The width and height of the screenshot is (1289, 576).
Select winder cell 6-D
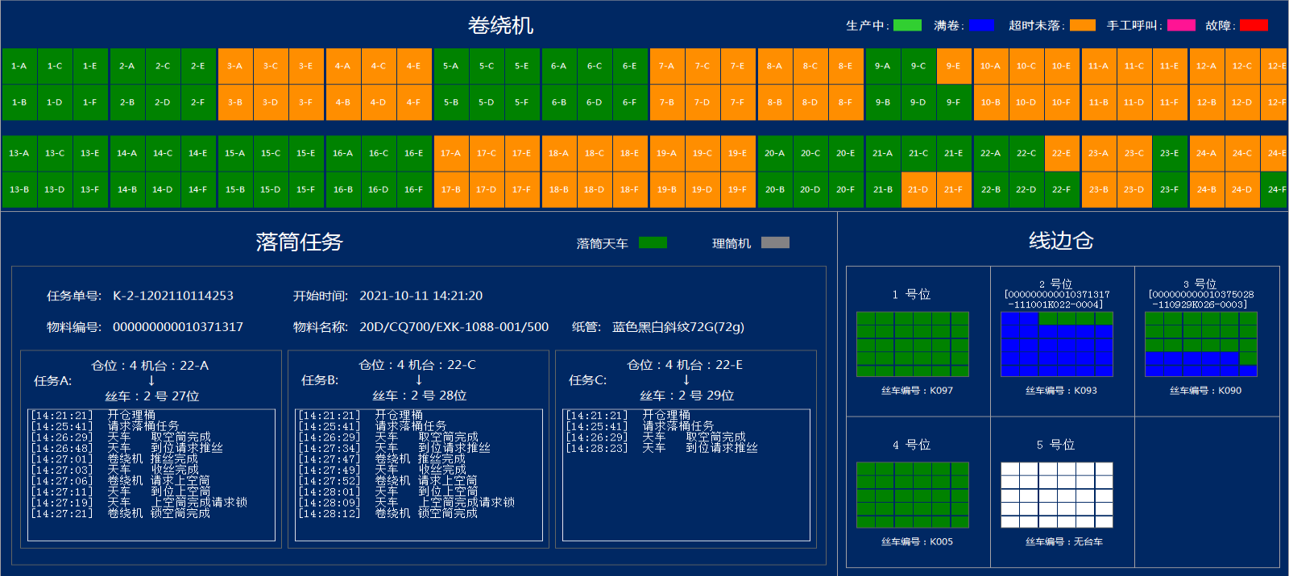tap(595, 102)
